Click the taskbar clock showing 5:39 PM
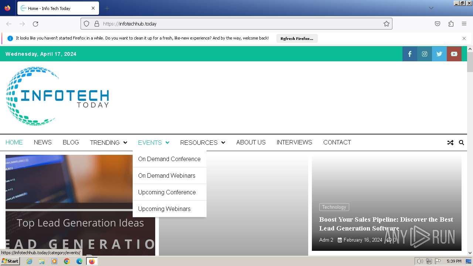 454,261
